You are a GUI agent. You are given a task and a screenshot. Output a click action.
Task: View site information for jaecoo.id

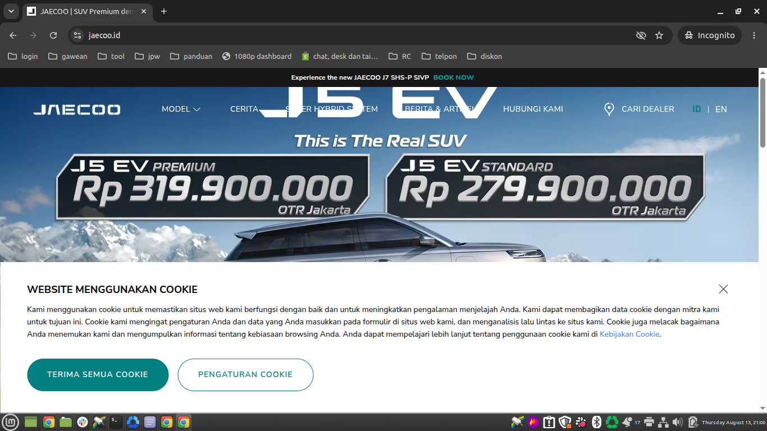[x=77, y=35]
